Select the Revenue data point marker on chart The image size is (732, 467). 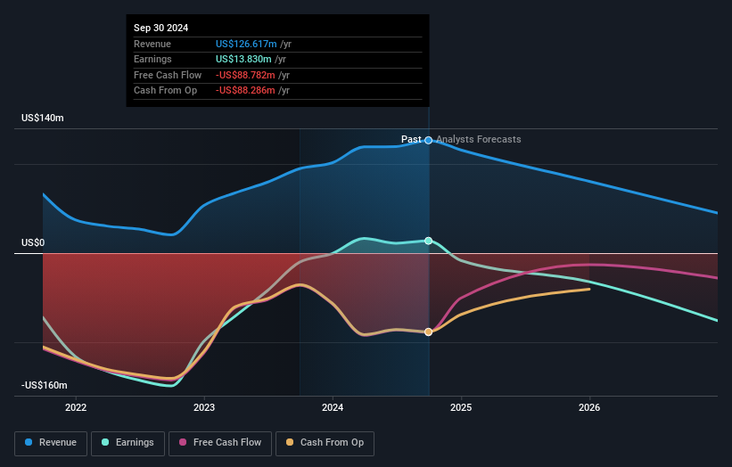pyautogui.click(x=429, y=141)
